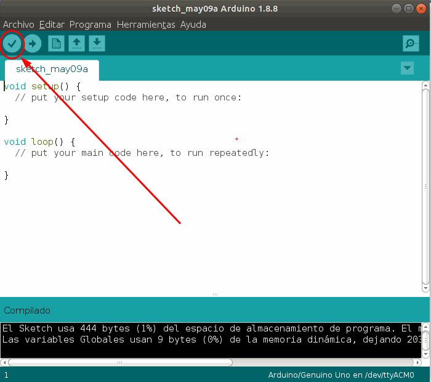Save the sketch with the down-arrow icon
Image resolution: width=431 pixels, height=382 pixels.
pos(97,44)
